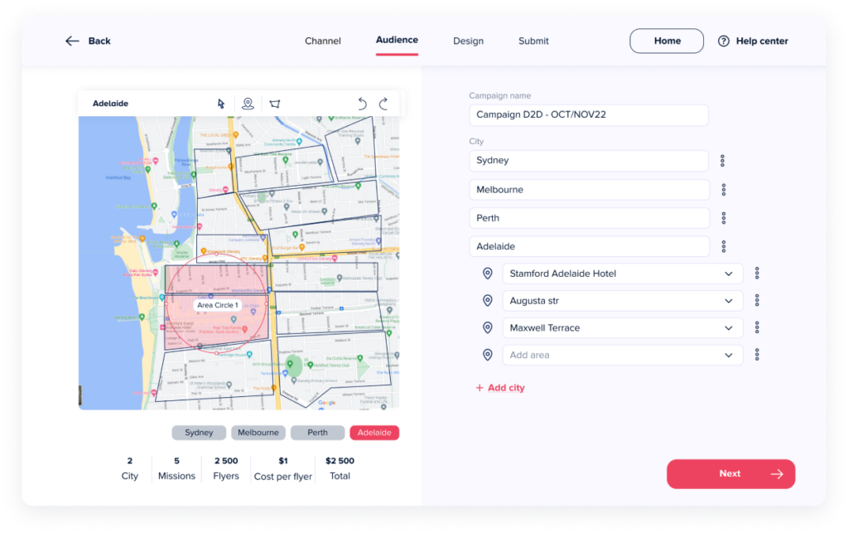
Task: Expand Augusta str dropdown
Action: (x=729, y=301)
